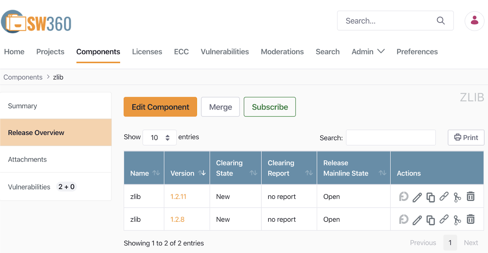Duplicate release 1.2.8 using the copy icon
The height and width of the screenshot is (253, 488).
pos(430,220)
